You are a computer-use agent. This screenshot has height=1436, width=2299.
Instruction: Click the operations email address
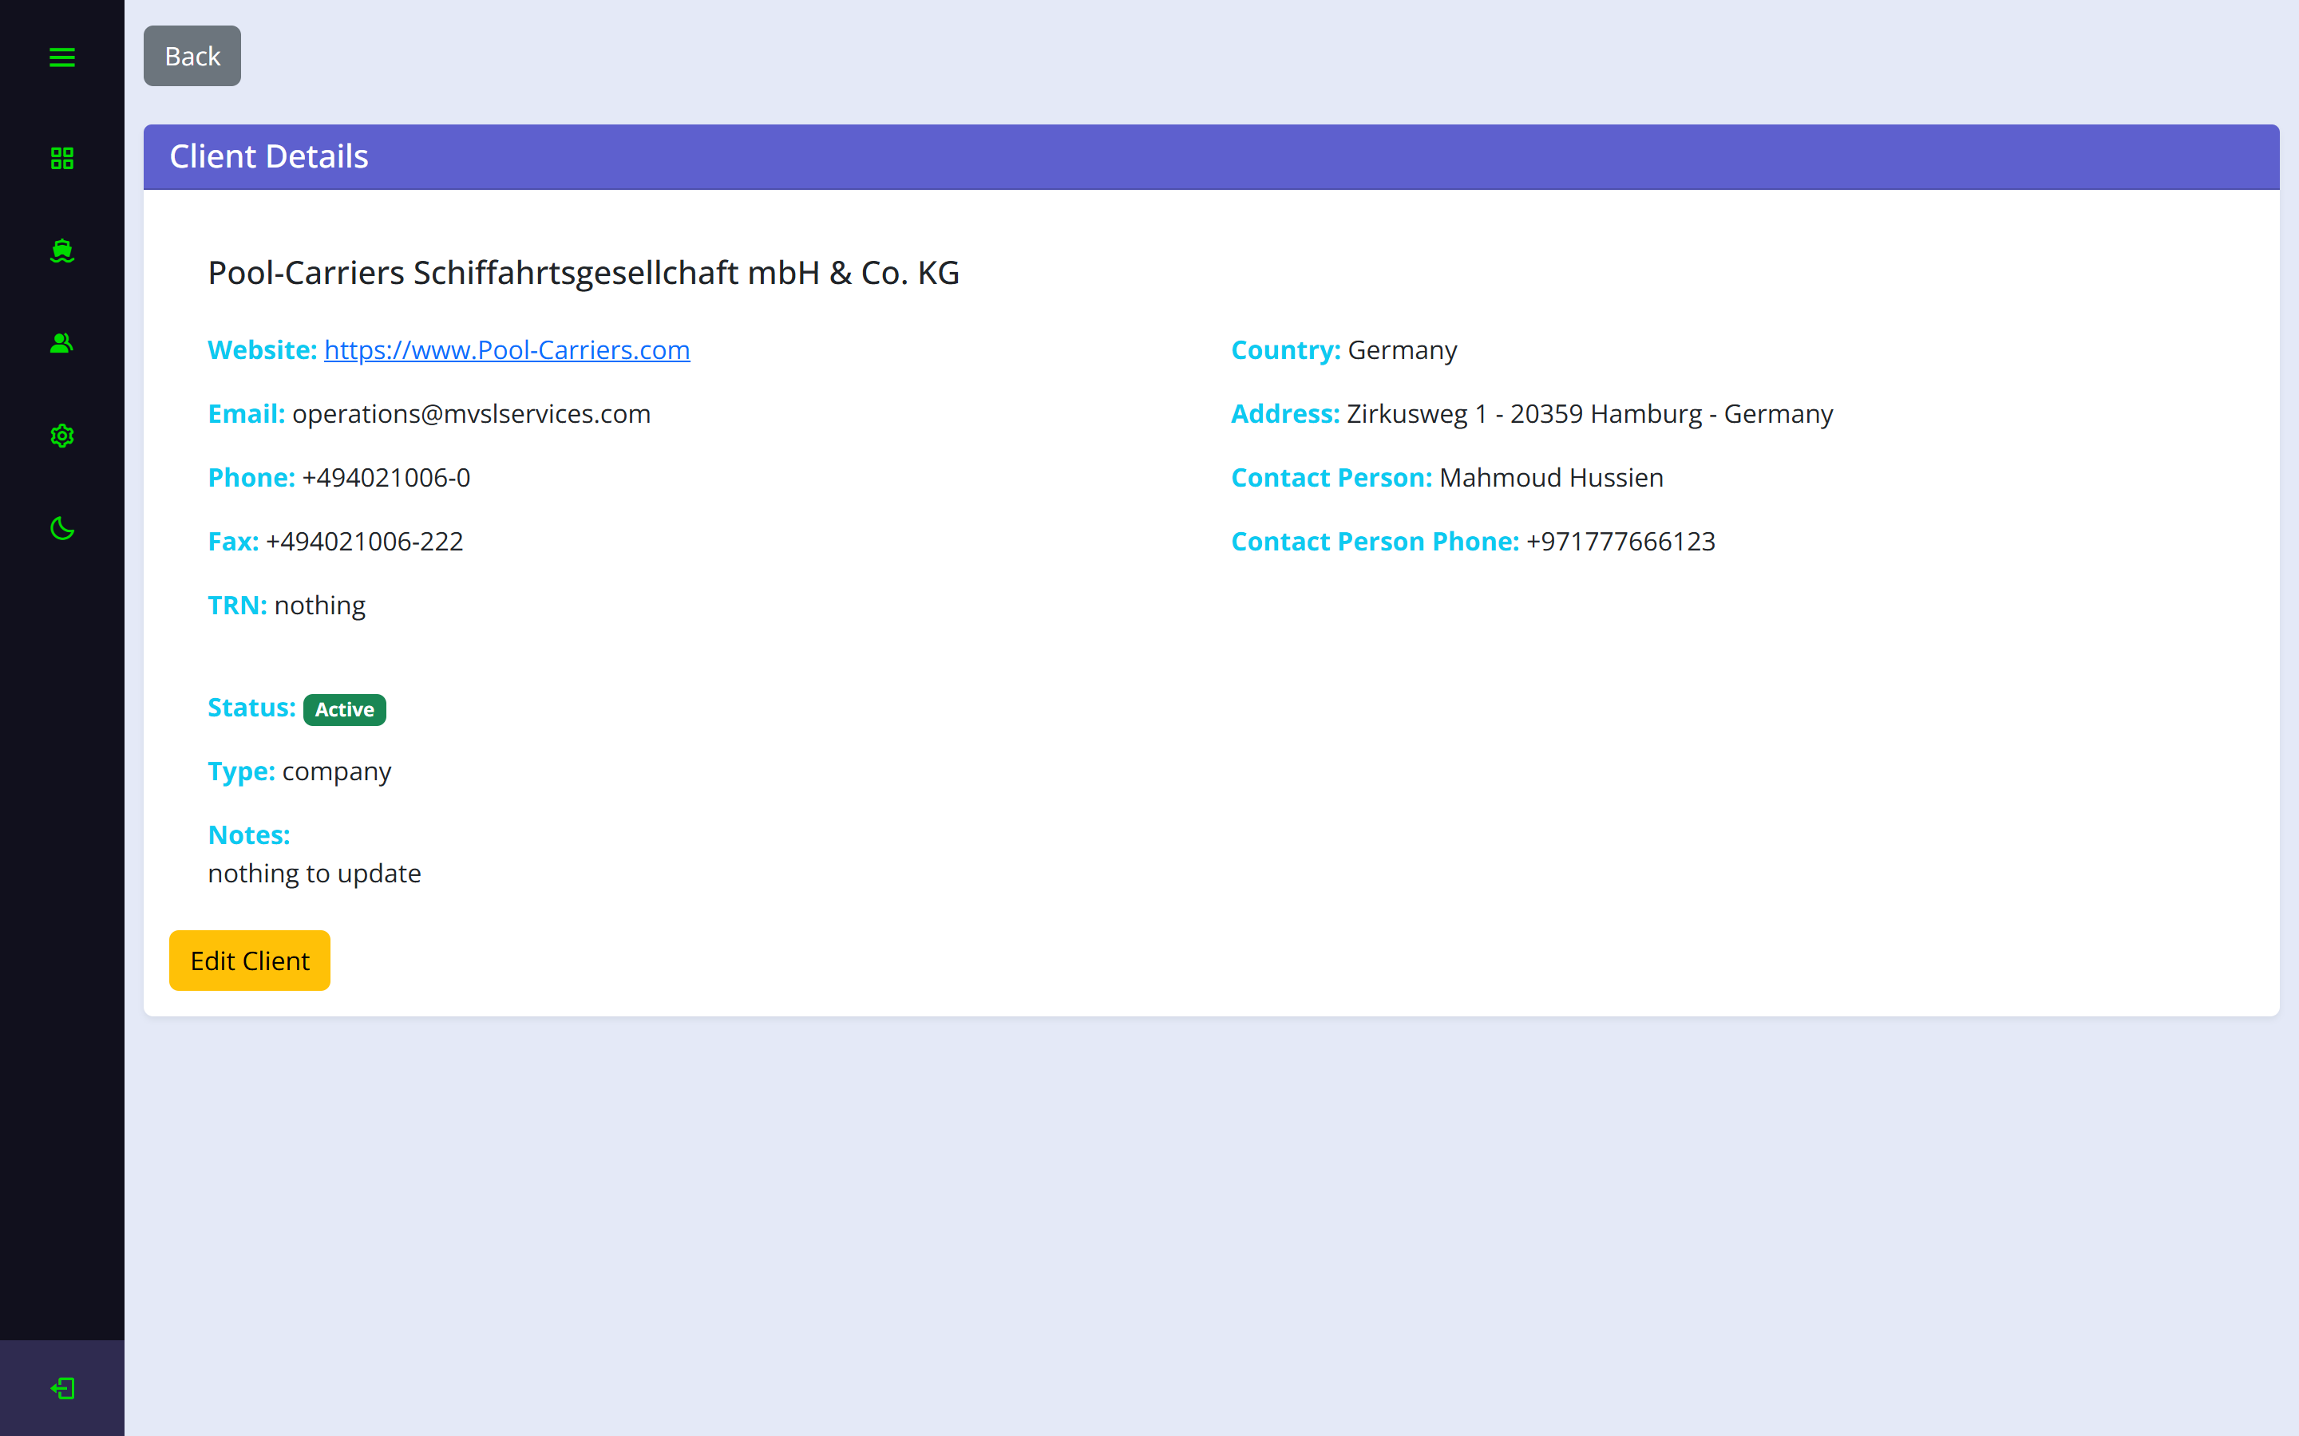pyautogui.click(x=470, y=413)
